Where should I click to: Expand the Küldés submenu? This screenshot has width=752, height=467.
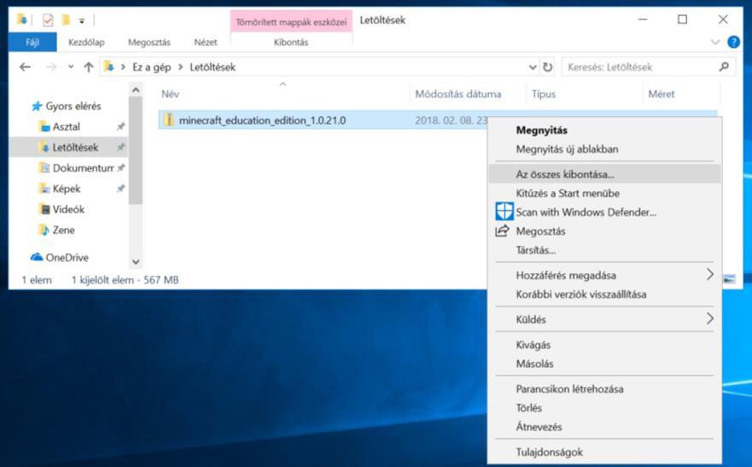[604, 319]
